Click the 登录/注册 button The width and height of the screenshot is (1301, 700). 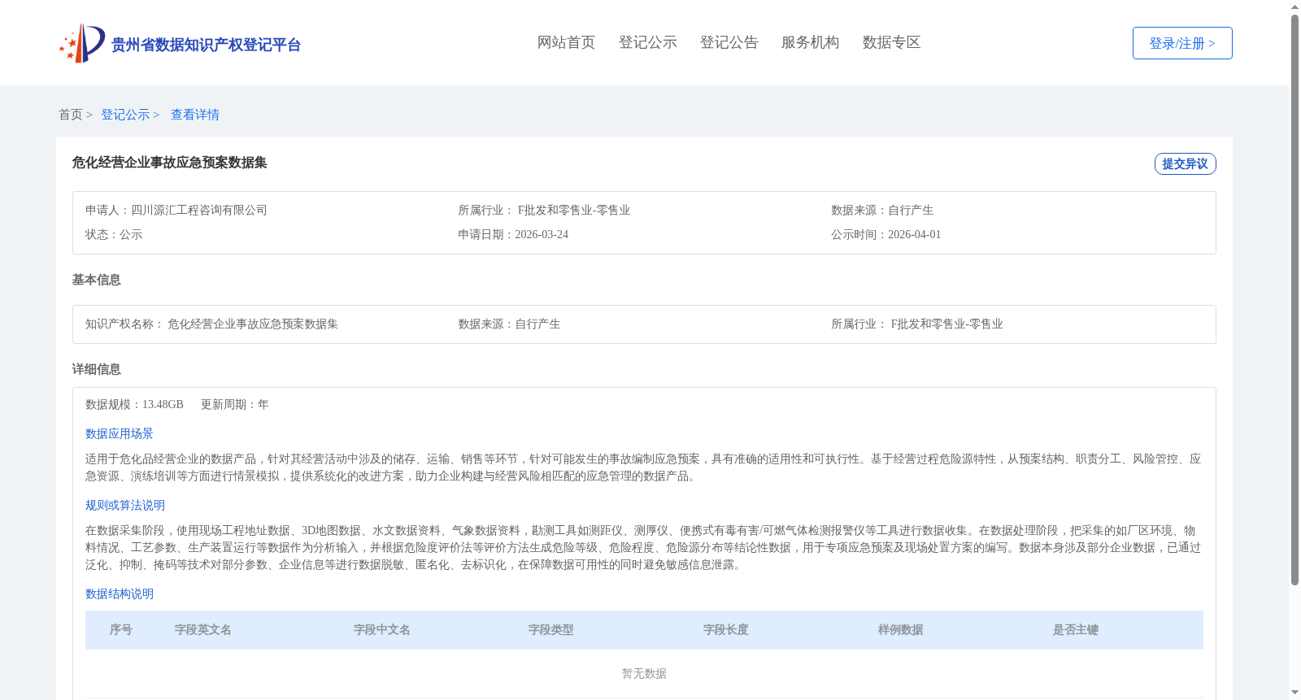point(1182,43)
